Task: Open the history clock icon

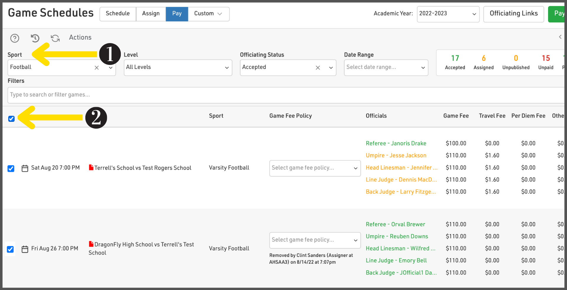Action: [35, 38]
